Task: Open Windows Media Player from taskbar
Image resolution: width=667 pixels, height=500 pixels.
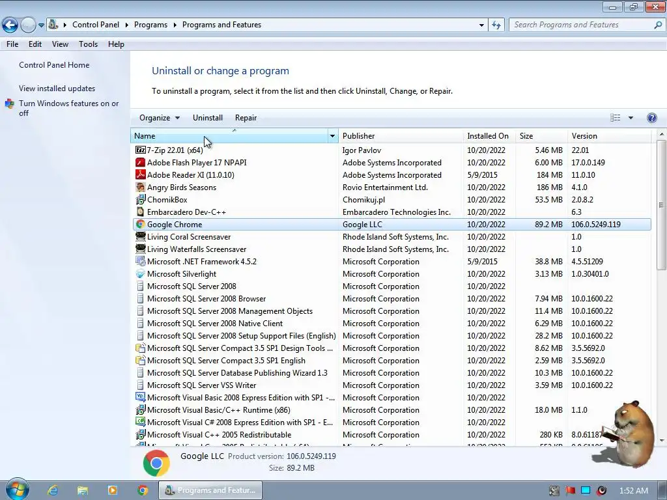Action: (112, 490)
